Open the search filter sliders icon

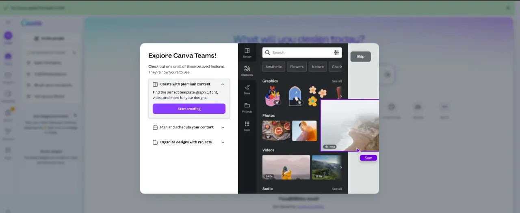[336, 52]
